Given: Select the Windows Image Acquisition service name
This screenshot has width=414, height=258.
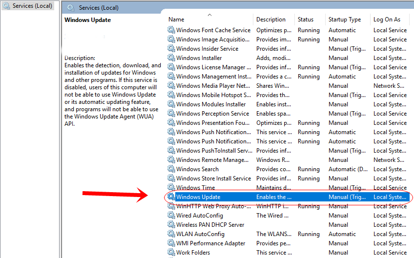Looking at the screenshot, I should pos(213,40).
